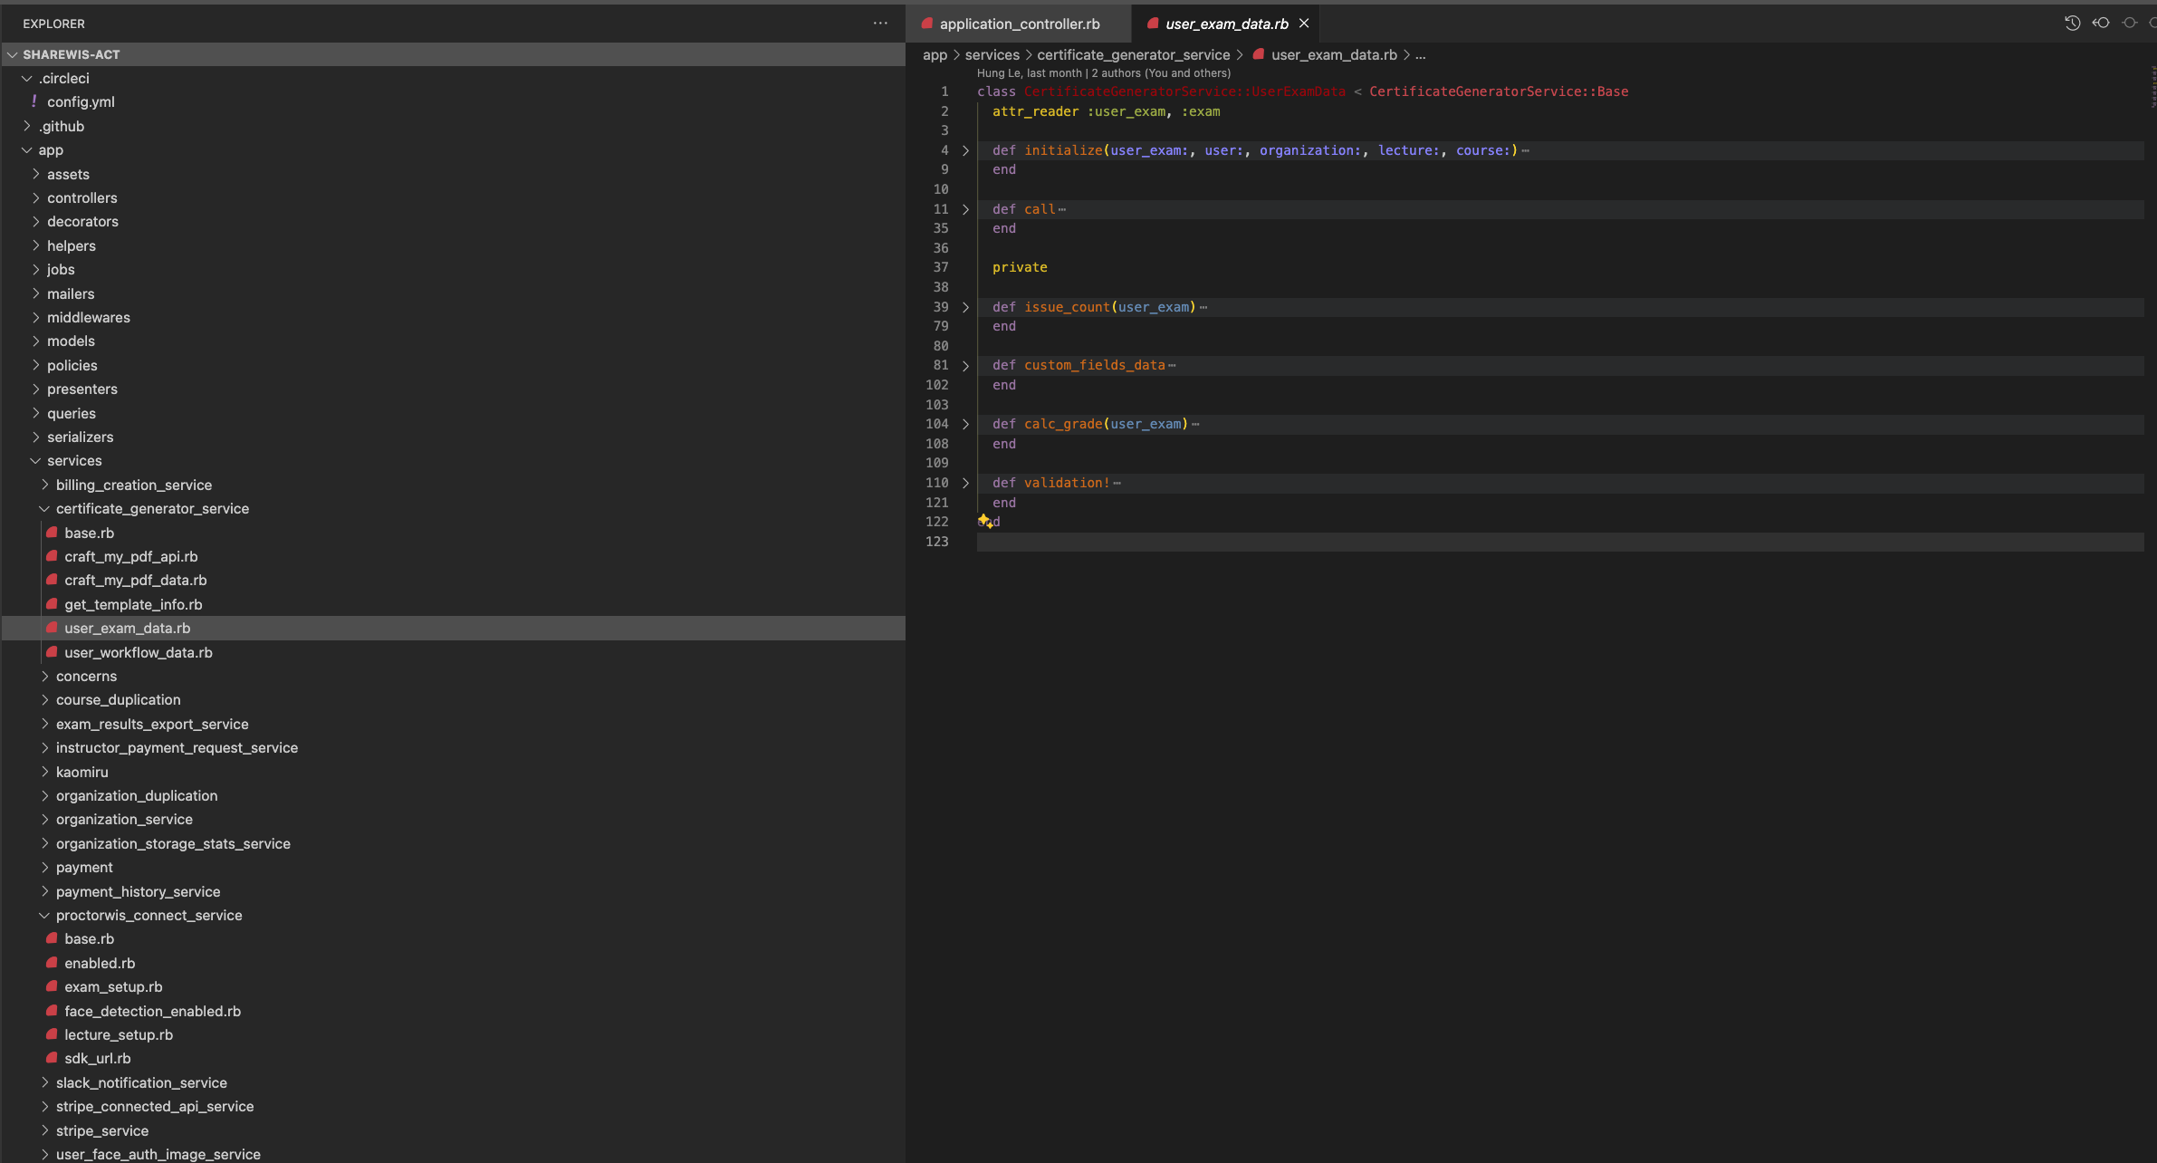Image resolution: width=2157 pixels, height=1163 pixels.
Task: Expand organization_storage_stats_service folder
Action: click(453, 843)
